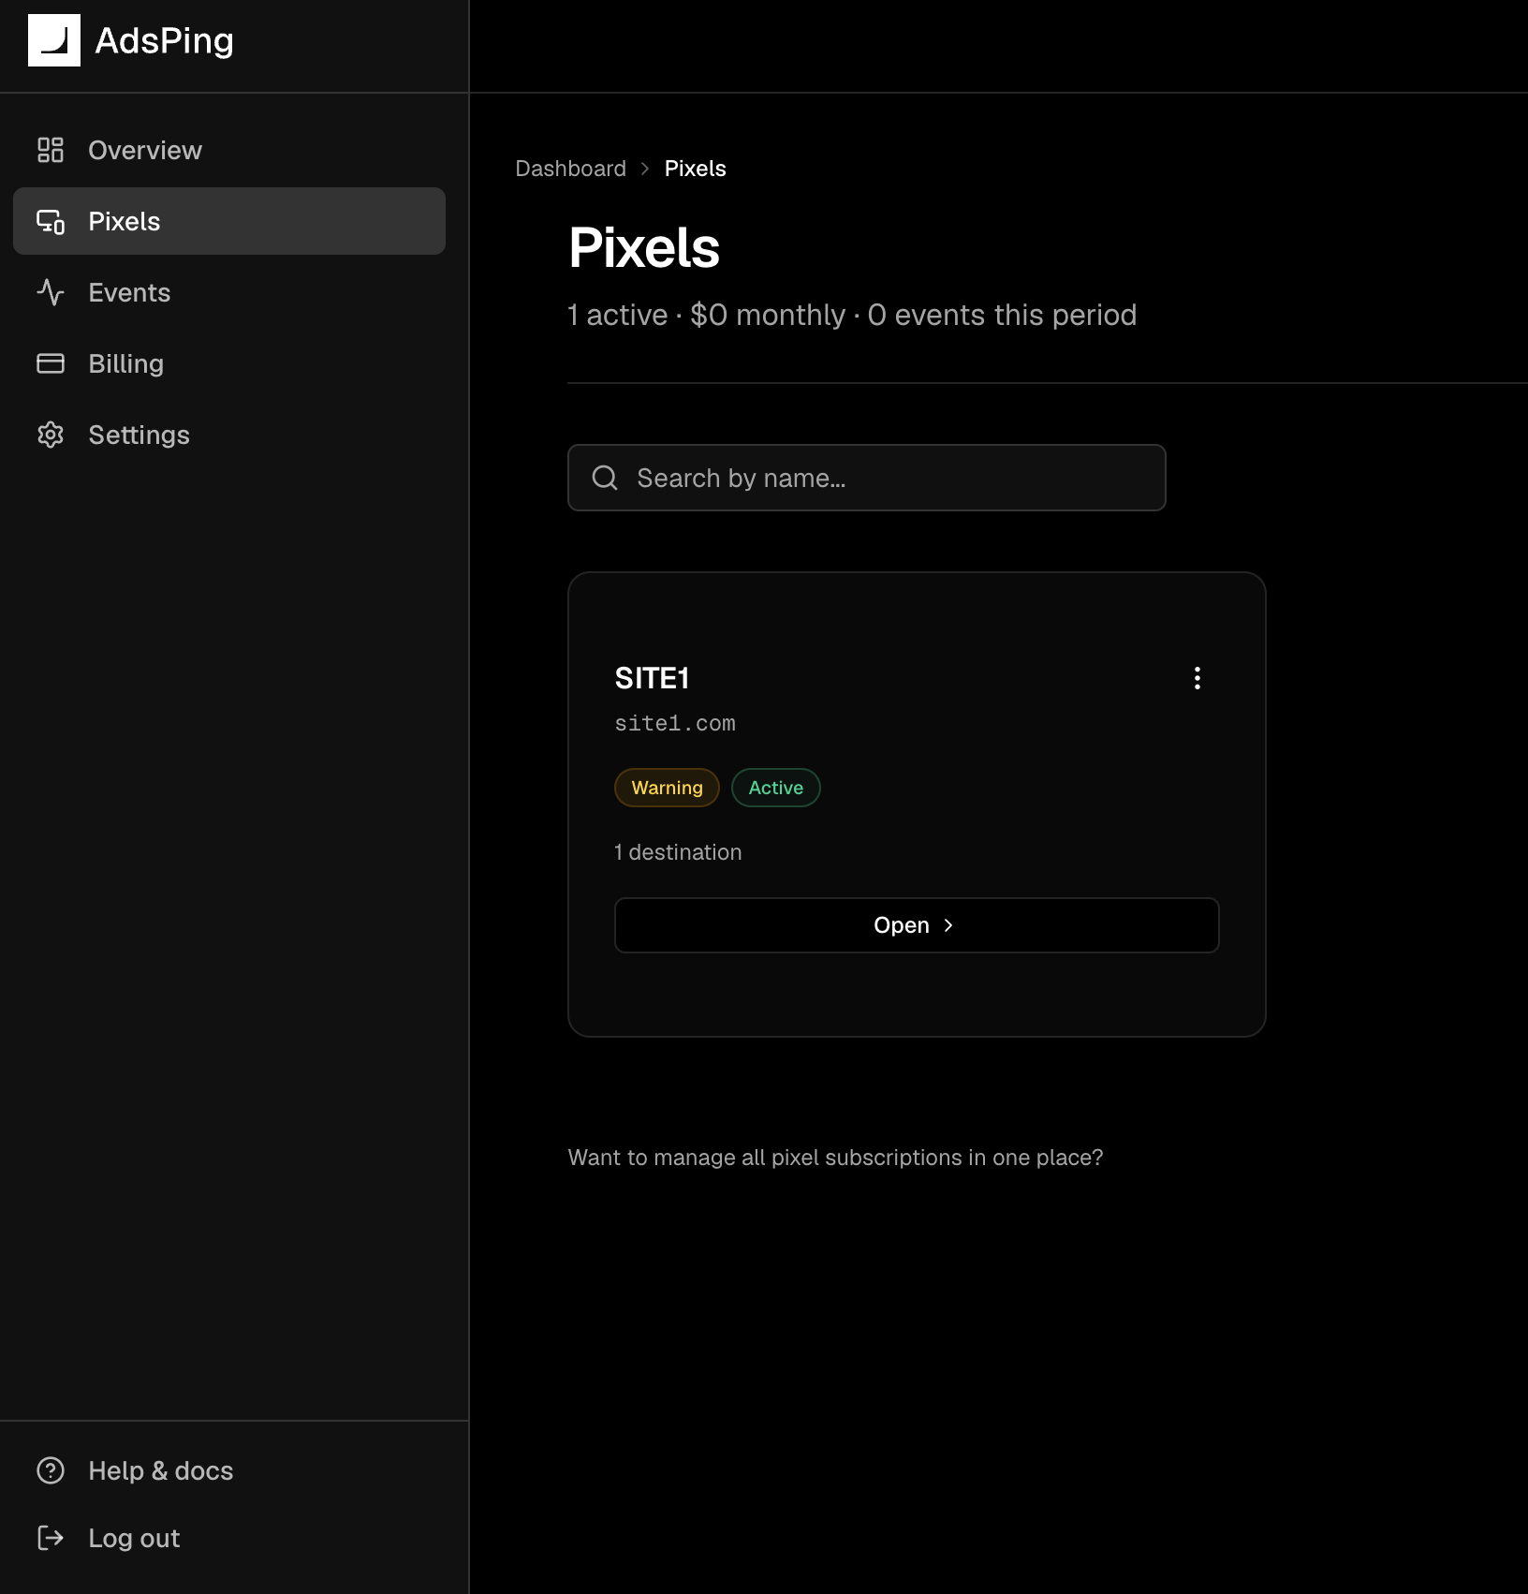
Task: Click the subscriptions management prompt text
Action: 835,1158
